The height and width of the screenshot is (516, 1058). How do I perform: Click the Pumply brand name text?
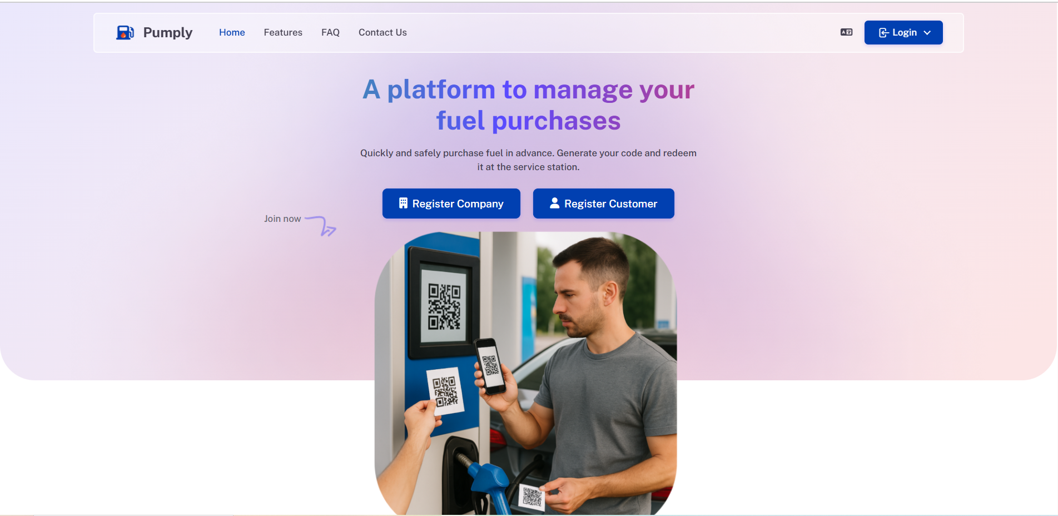[x=168, y=32]
